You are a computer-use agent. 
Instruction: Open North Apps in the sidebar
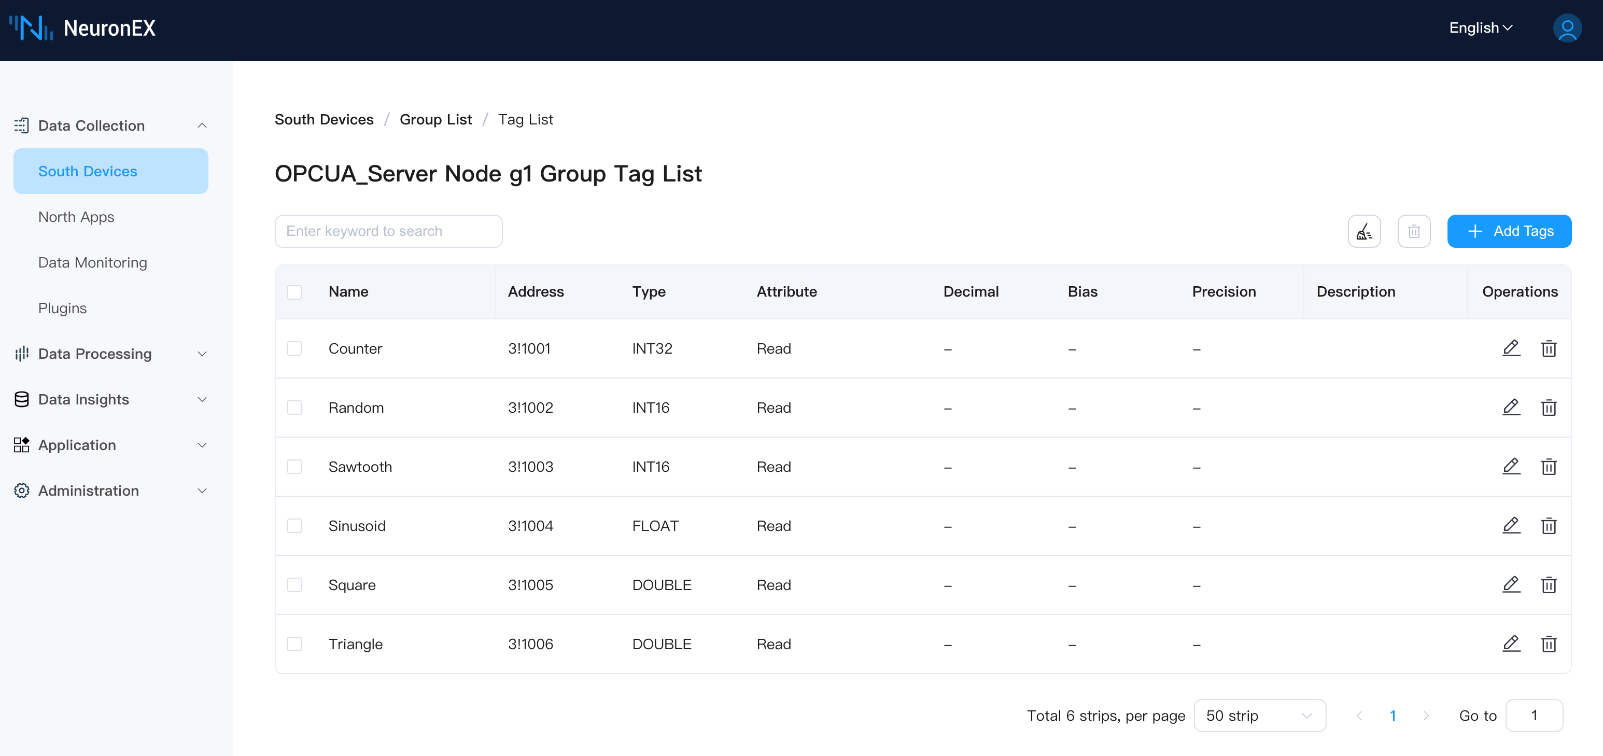point(77,217)
